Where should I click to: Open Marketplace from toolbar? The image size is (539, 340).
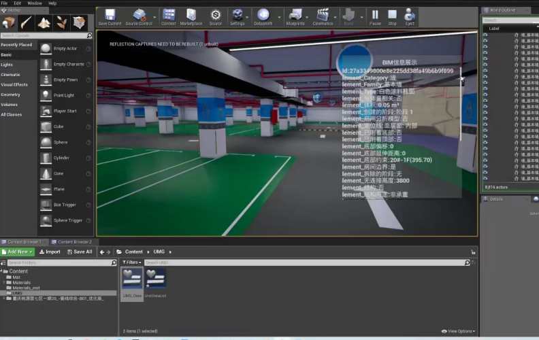coord(191,17)
